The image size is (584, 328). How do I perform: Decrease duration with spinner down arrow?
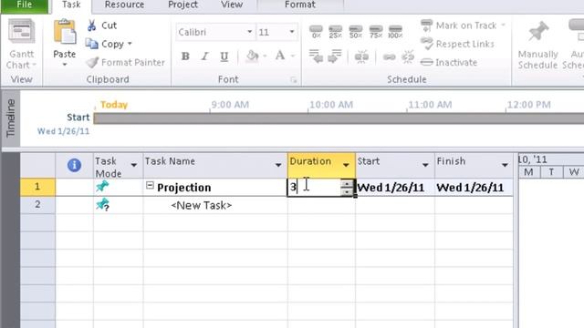coord(347,191)
